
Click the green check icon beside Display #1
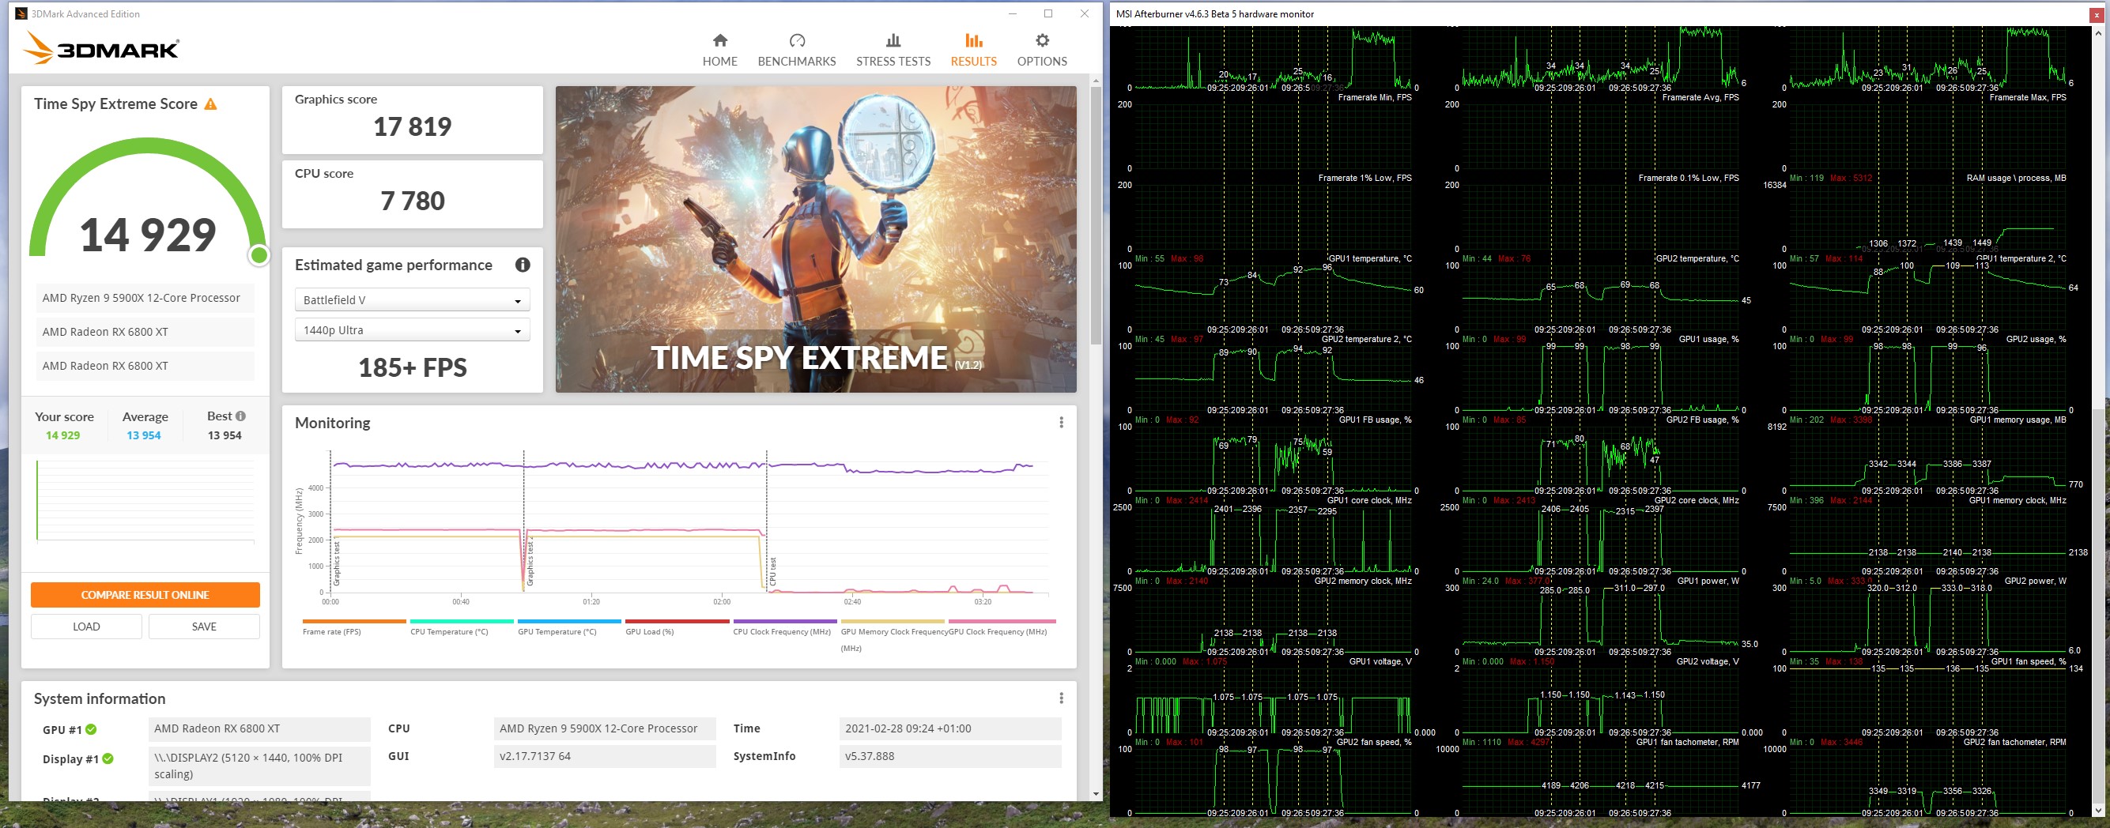tap(108, 759)
